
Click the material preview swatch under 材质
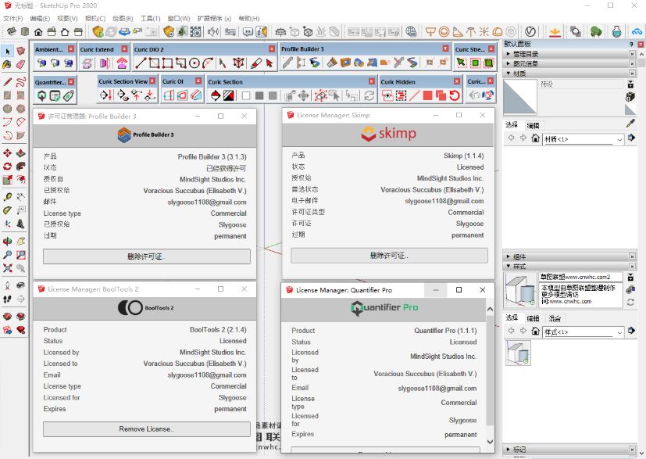click(520, 97)
